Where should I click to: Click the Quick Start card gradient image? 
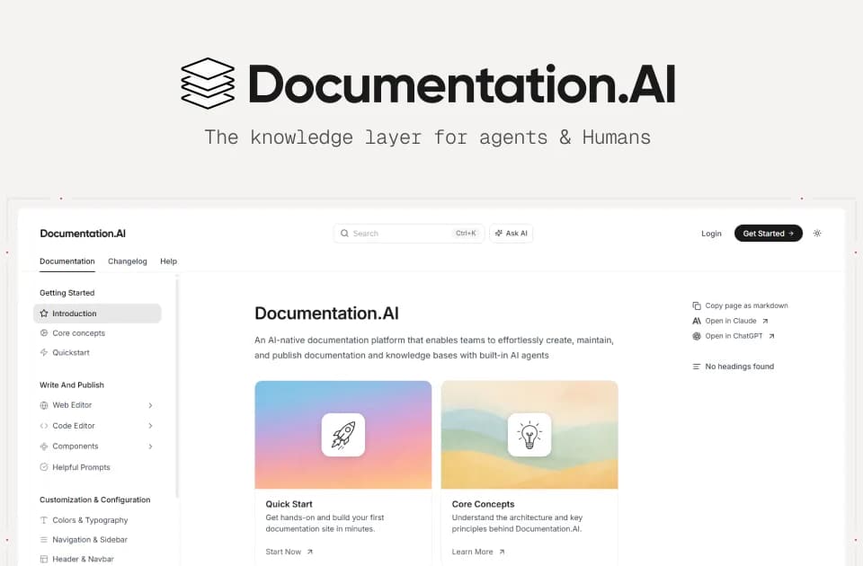343,435
